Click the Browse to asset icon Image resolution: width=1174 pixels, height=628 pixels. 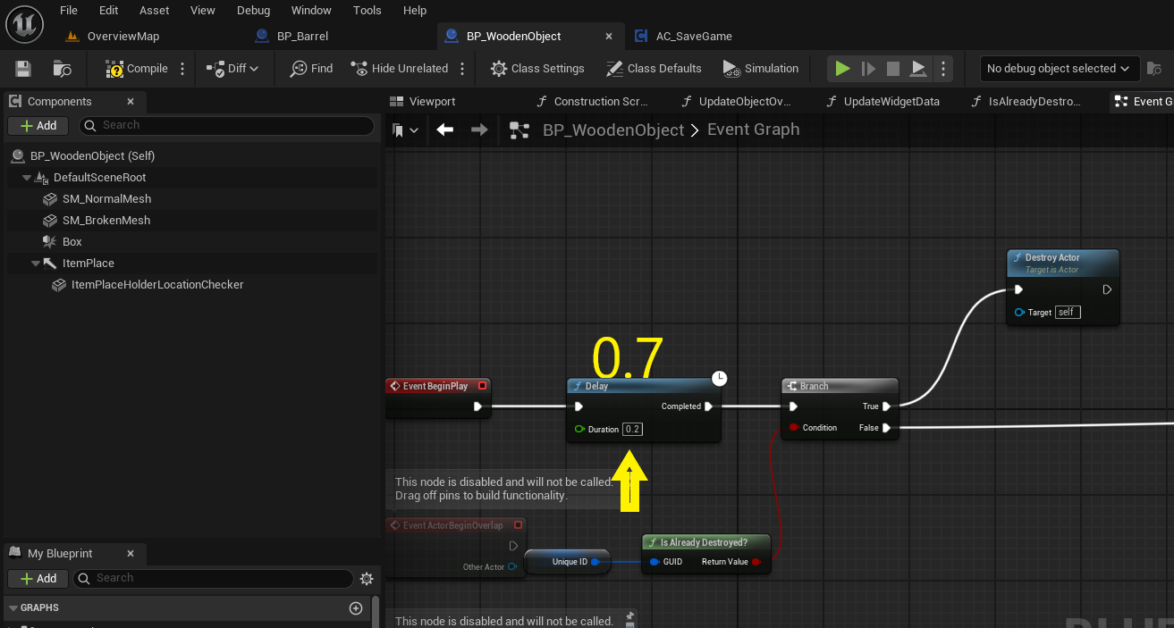(x=62, y=69)
